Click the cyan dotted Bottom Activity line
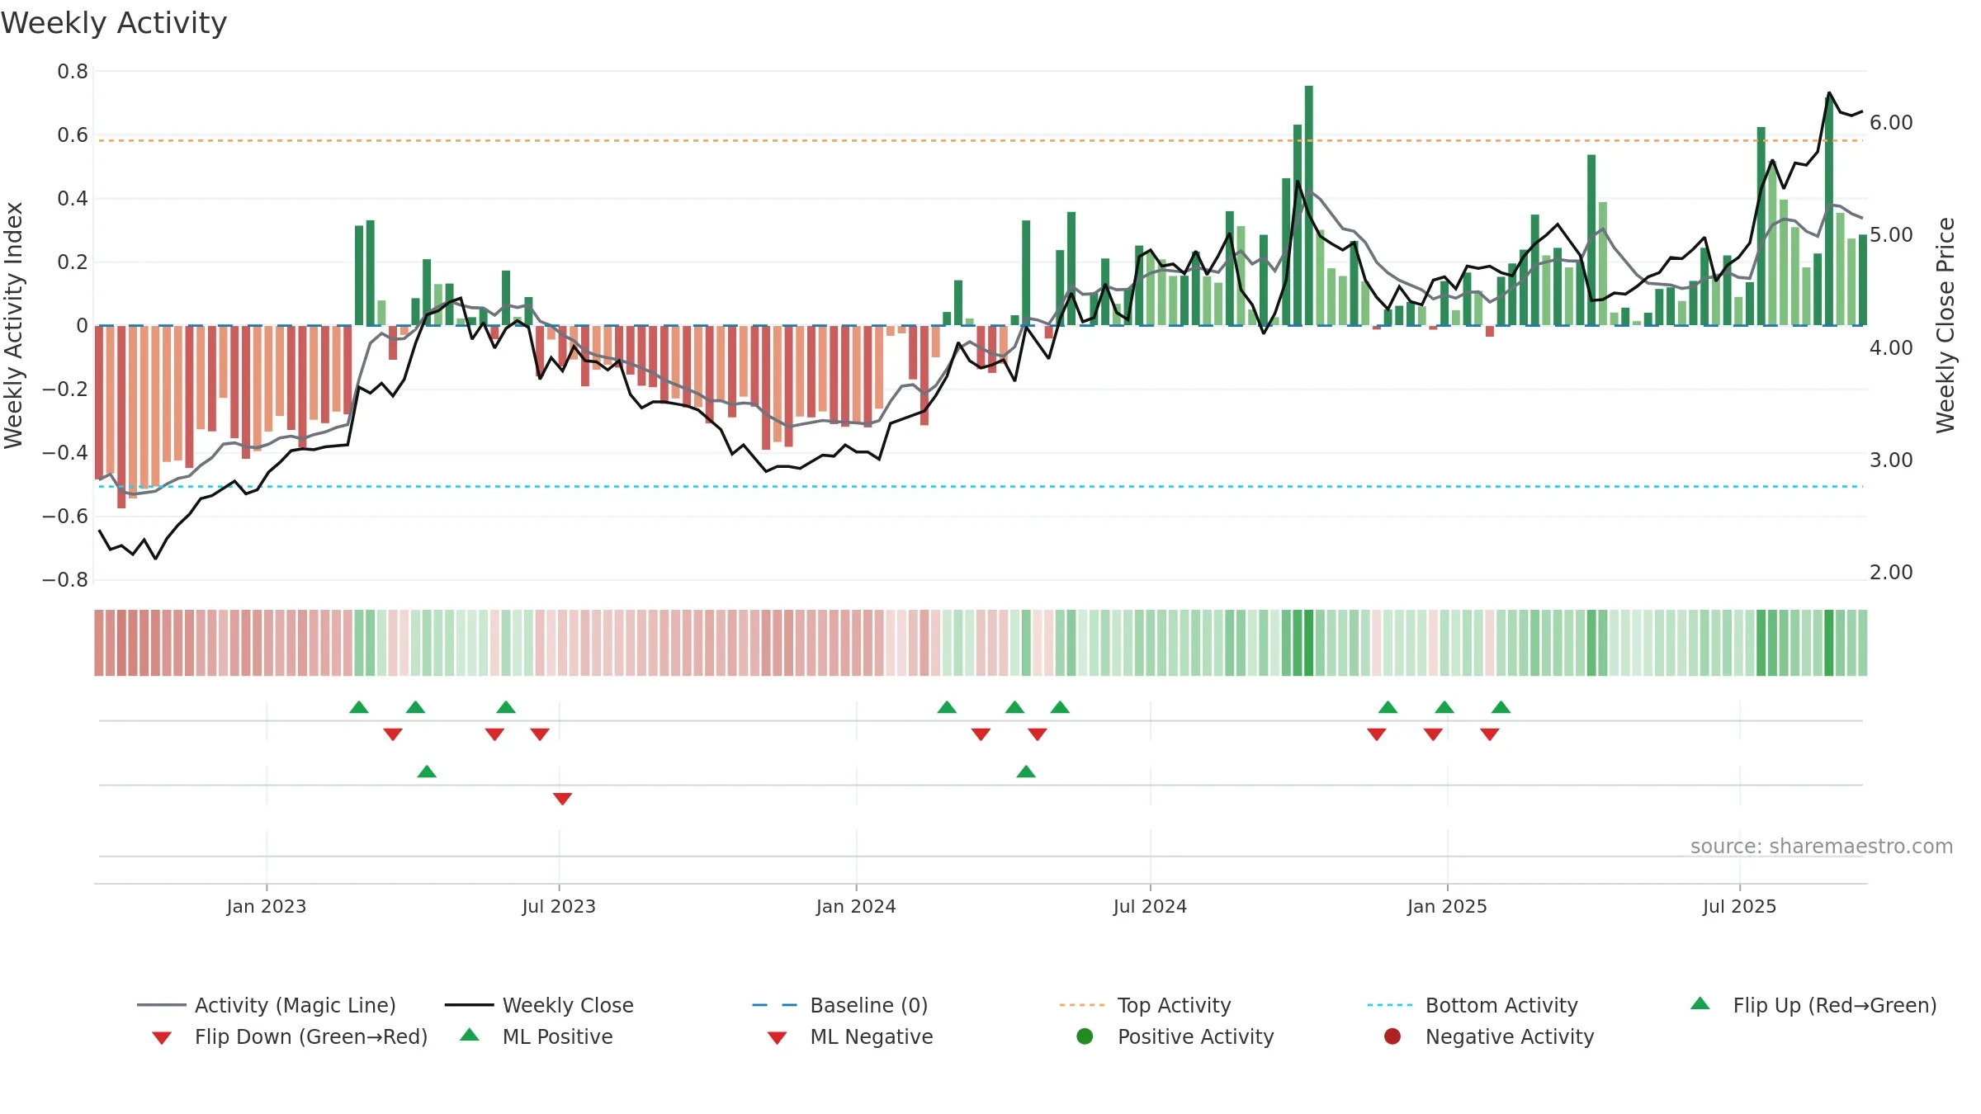The width and height of the screenshot is (1981, 1114). (981, 487)
